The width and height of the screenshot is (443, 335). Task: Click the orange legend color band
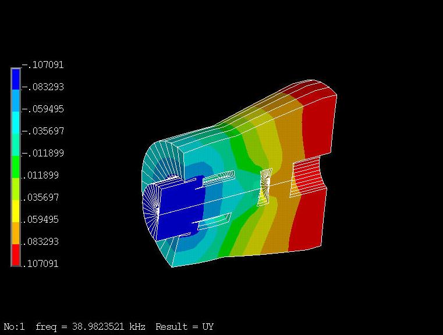click(x=16, y=233)
